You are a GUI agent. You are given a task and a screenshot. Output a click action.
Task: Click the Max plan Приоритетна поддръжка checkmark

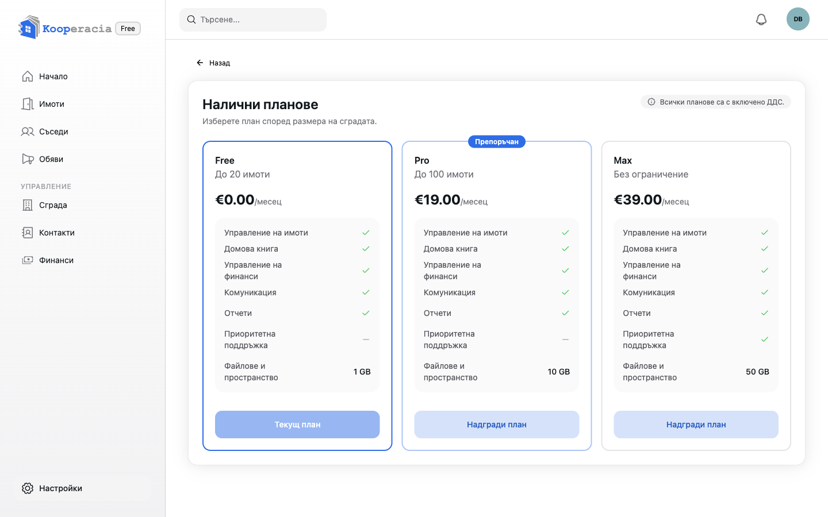pyautogui.click(x=765, y=339)
